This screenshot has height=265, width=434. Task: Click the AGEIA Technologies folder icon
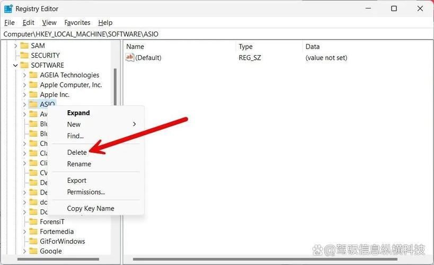coord(33,75)
